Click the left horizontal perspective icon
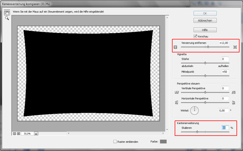243x151 pixels. point(177,102)
